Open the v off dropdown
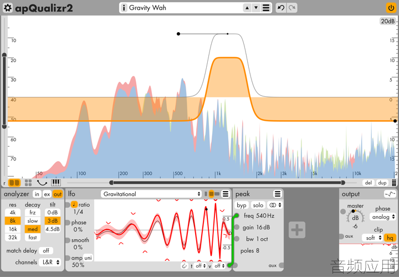 click(x=219, y=266)
